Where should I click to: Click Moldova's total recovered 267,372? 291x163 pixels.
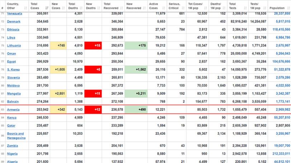click(117, 85)
